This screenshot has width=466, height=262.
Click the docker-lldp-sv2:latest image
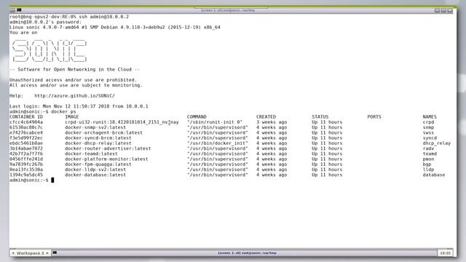tap(95, 170)
